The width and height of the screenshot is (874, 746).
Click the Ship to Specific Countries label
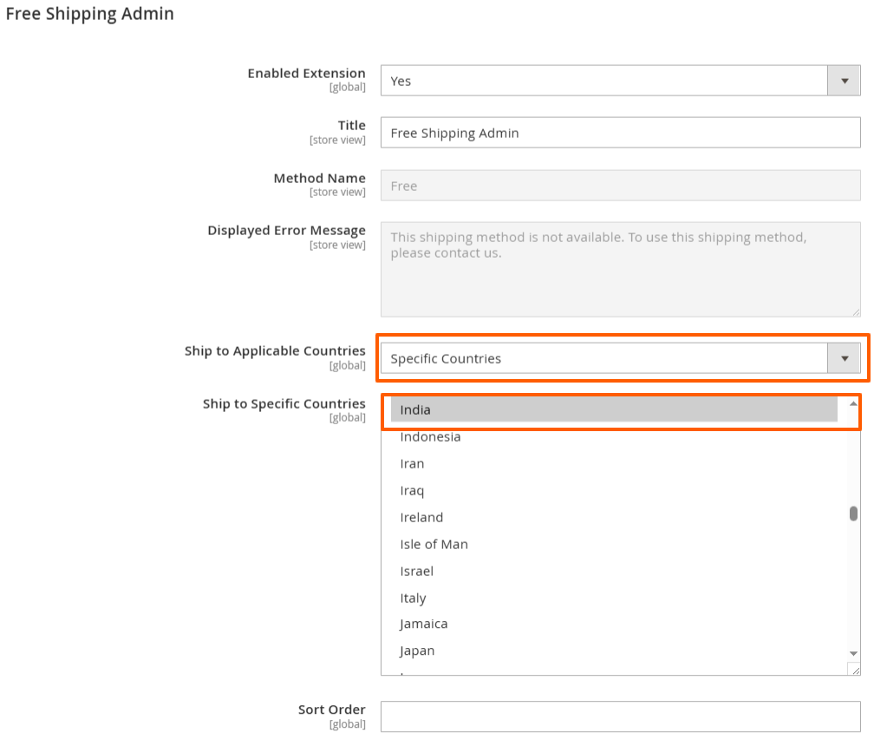click(x=284, y=403)
